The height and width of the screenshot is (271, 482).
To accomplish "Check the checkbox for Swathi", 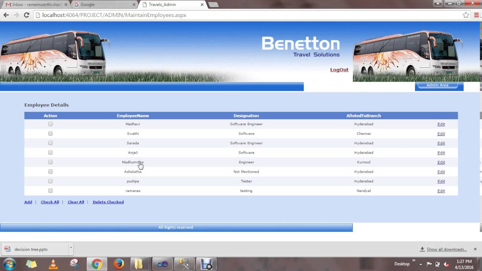I will click(x=50, y=133).
